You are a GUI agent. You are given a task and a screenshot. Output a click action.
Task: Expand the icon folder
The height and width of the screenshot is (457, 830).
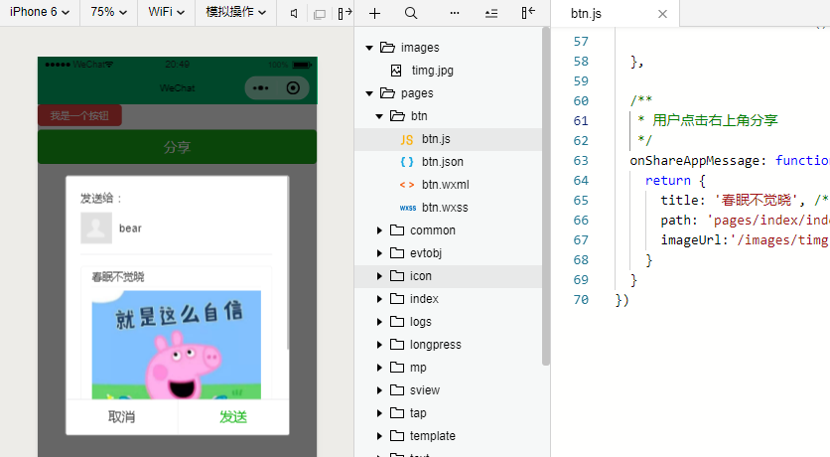coord(379,276)
